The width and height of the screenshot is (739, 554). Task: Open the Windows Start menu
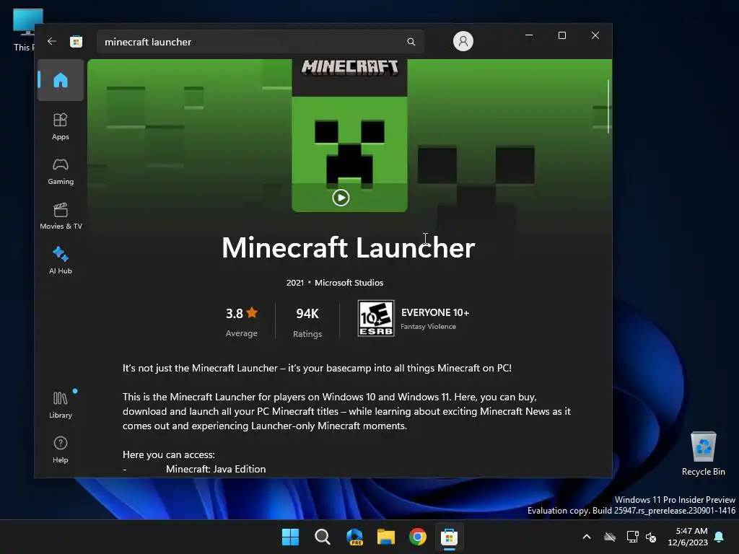[290, 537]
